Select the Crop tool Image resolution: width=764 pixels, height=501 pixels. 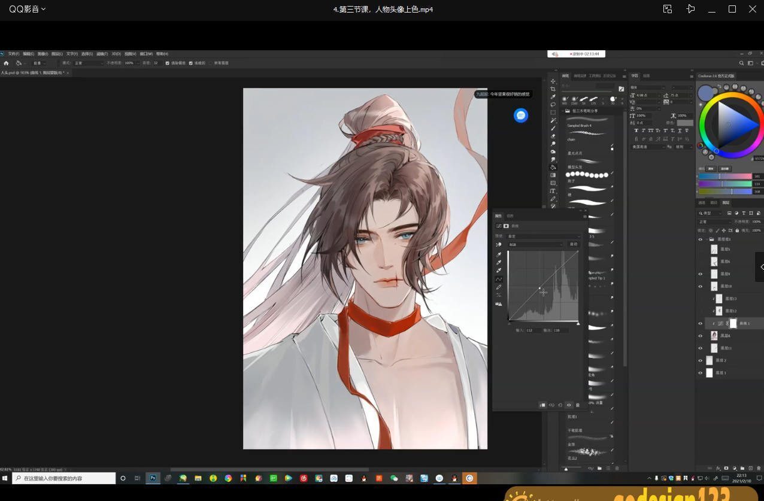(553, 89)
